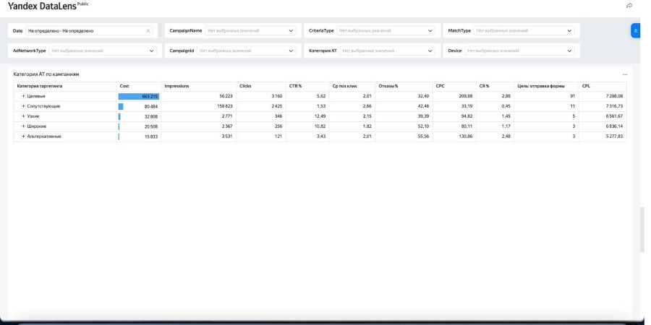Click Clicks value 346
The image size is (651, 325).
tap(278, 116)
